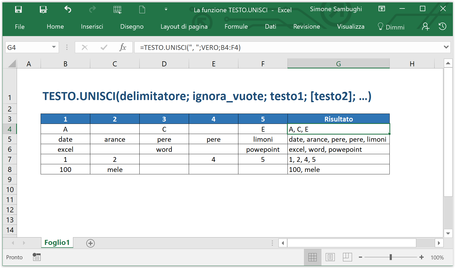Click the Dimmi search box
The width and height of the screenshot is (455, 268).
[x=391, y=27]
